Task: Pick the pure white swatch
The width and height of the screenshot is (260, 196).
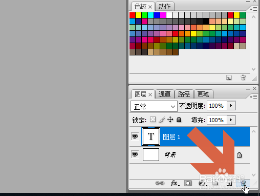Action: [x=169, y=15]
